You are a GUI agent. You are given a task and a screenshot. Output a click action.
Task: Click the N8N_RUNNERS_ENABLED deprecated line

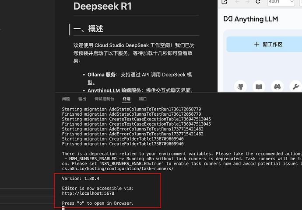pyautogui.click(x=183, y=159)
